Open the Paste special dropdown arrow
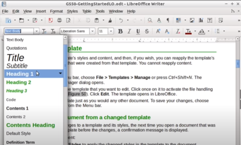 coord(103,20)
